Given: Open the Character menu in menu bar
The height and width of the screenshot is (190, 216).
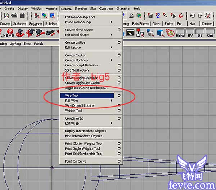Looking at the screenshot, I should tap(123, 9).
